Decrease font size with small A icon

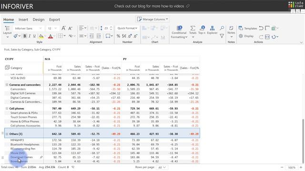click(x=70, y=28)
